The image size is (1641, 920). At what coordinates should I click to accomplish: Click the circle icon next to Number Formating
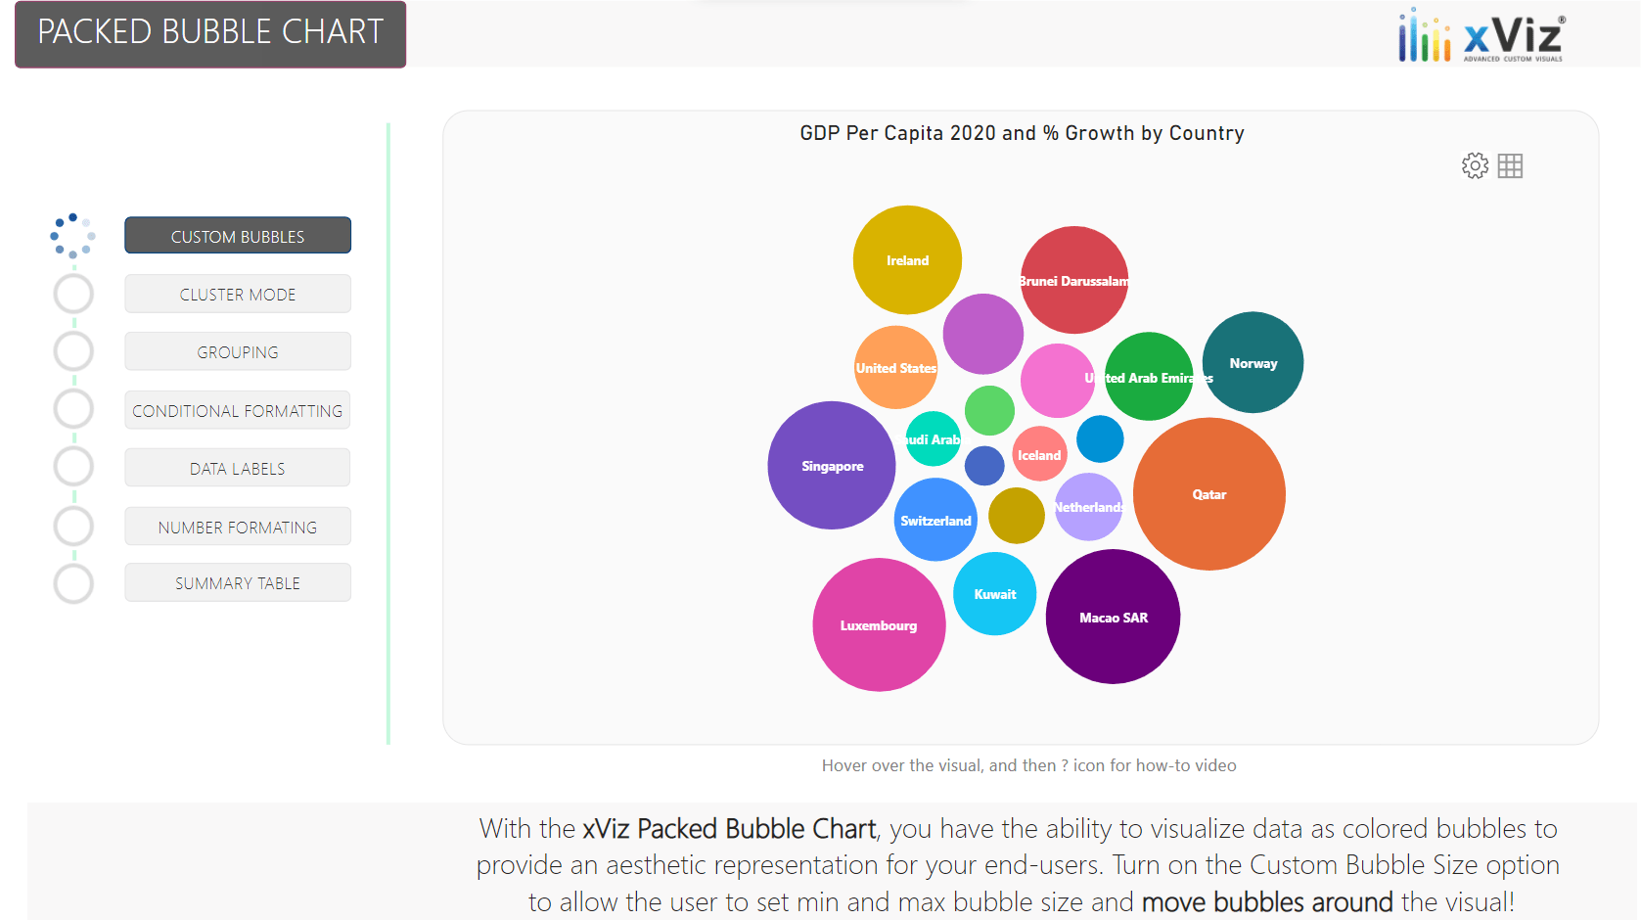(73, 526)
